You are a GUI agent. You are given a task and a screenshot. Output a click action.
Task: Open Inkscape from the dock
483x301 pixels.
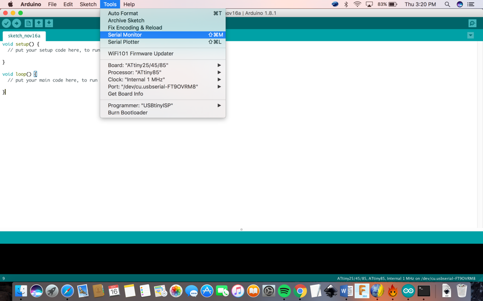tap(331, 291)
